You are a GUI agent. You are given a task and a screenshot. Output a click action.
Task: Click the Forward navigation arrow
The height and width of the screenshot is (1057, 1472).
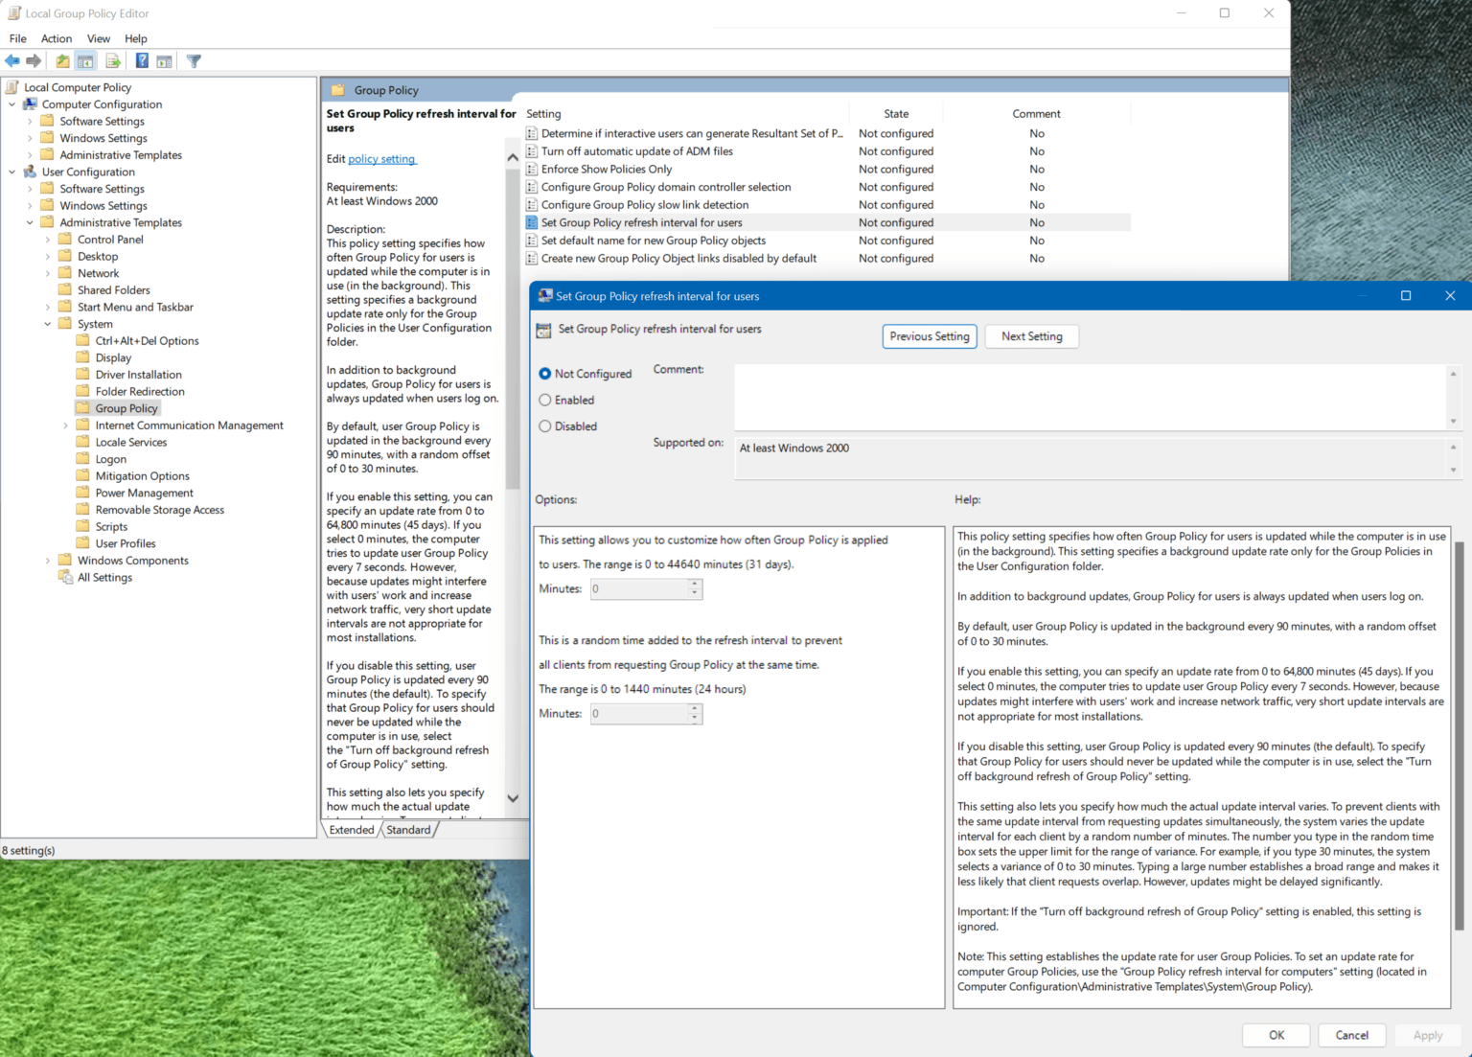pos(34,60)
